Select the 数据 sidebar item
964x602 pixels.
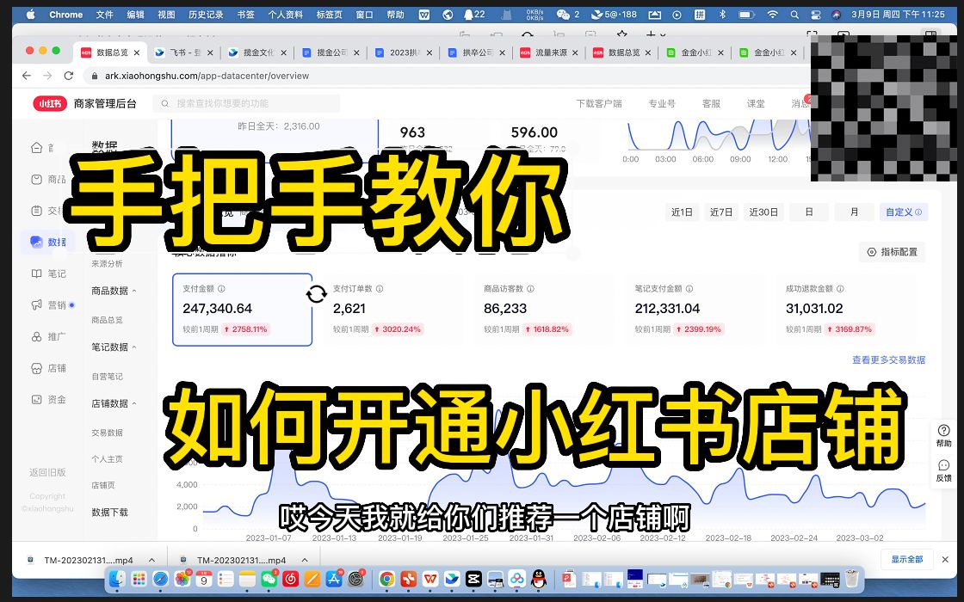click(x=47, y=242)
